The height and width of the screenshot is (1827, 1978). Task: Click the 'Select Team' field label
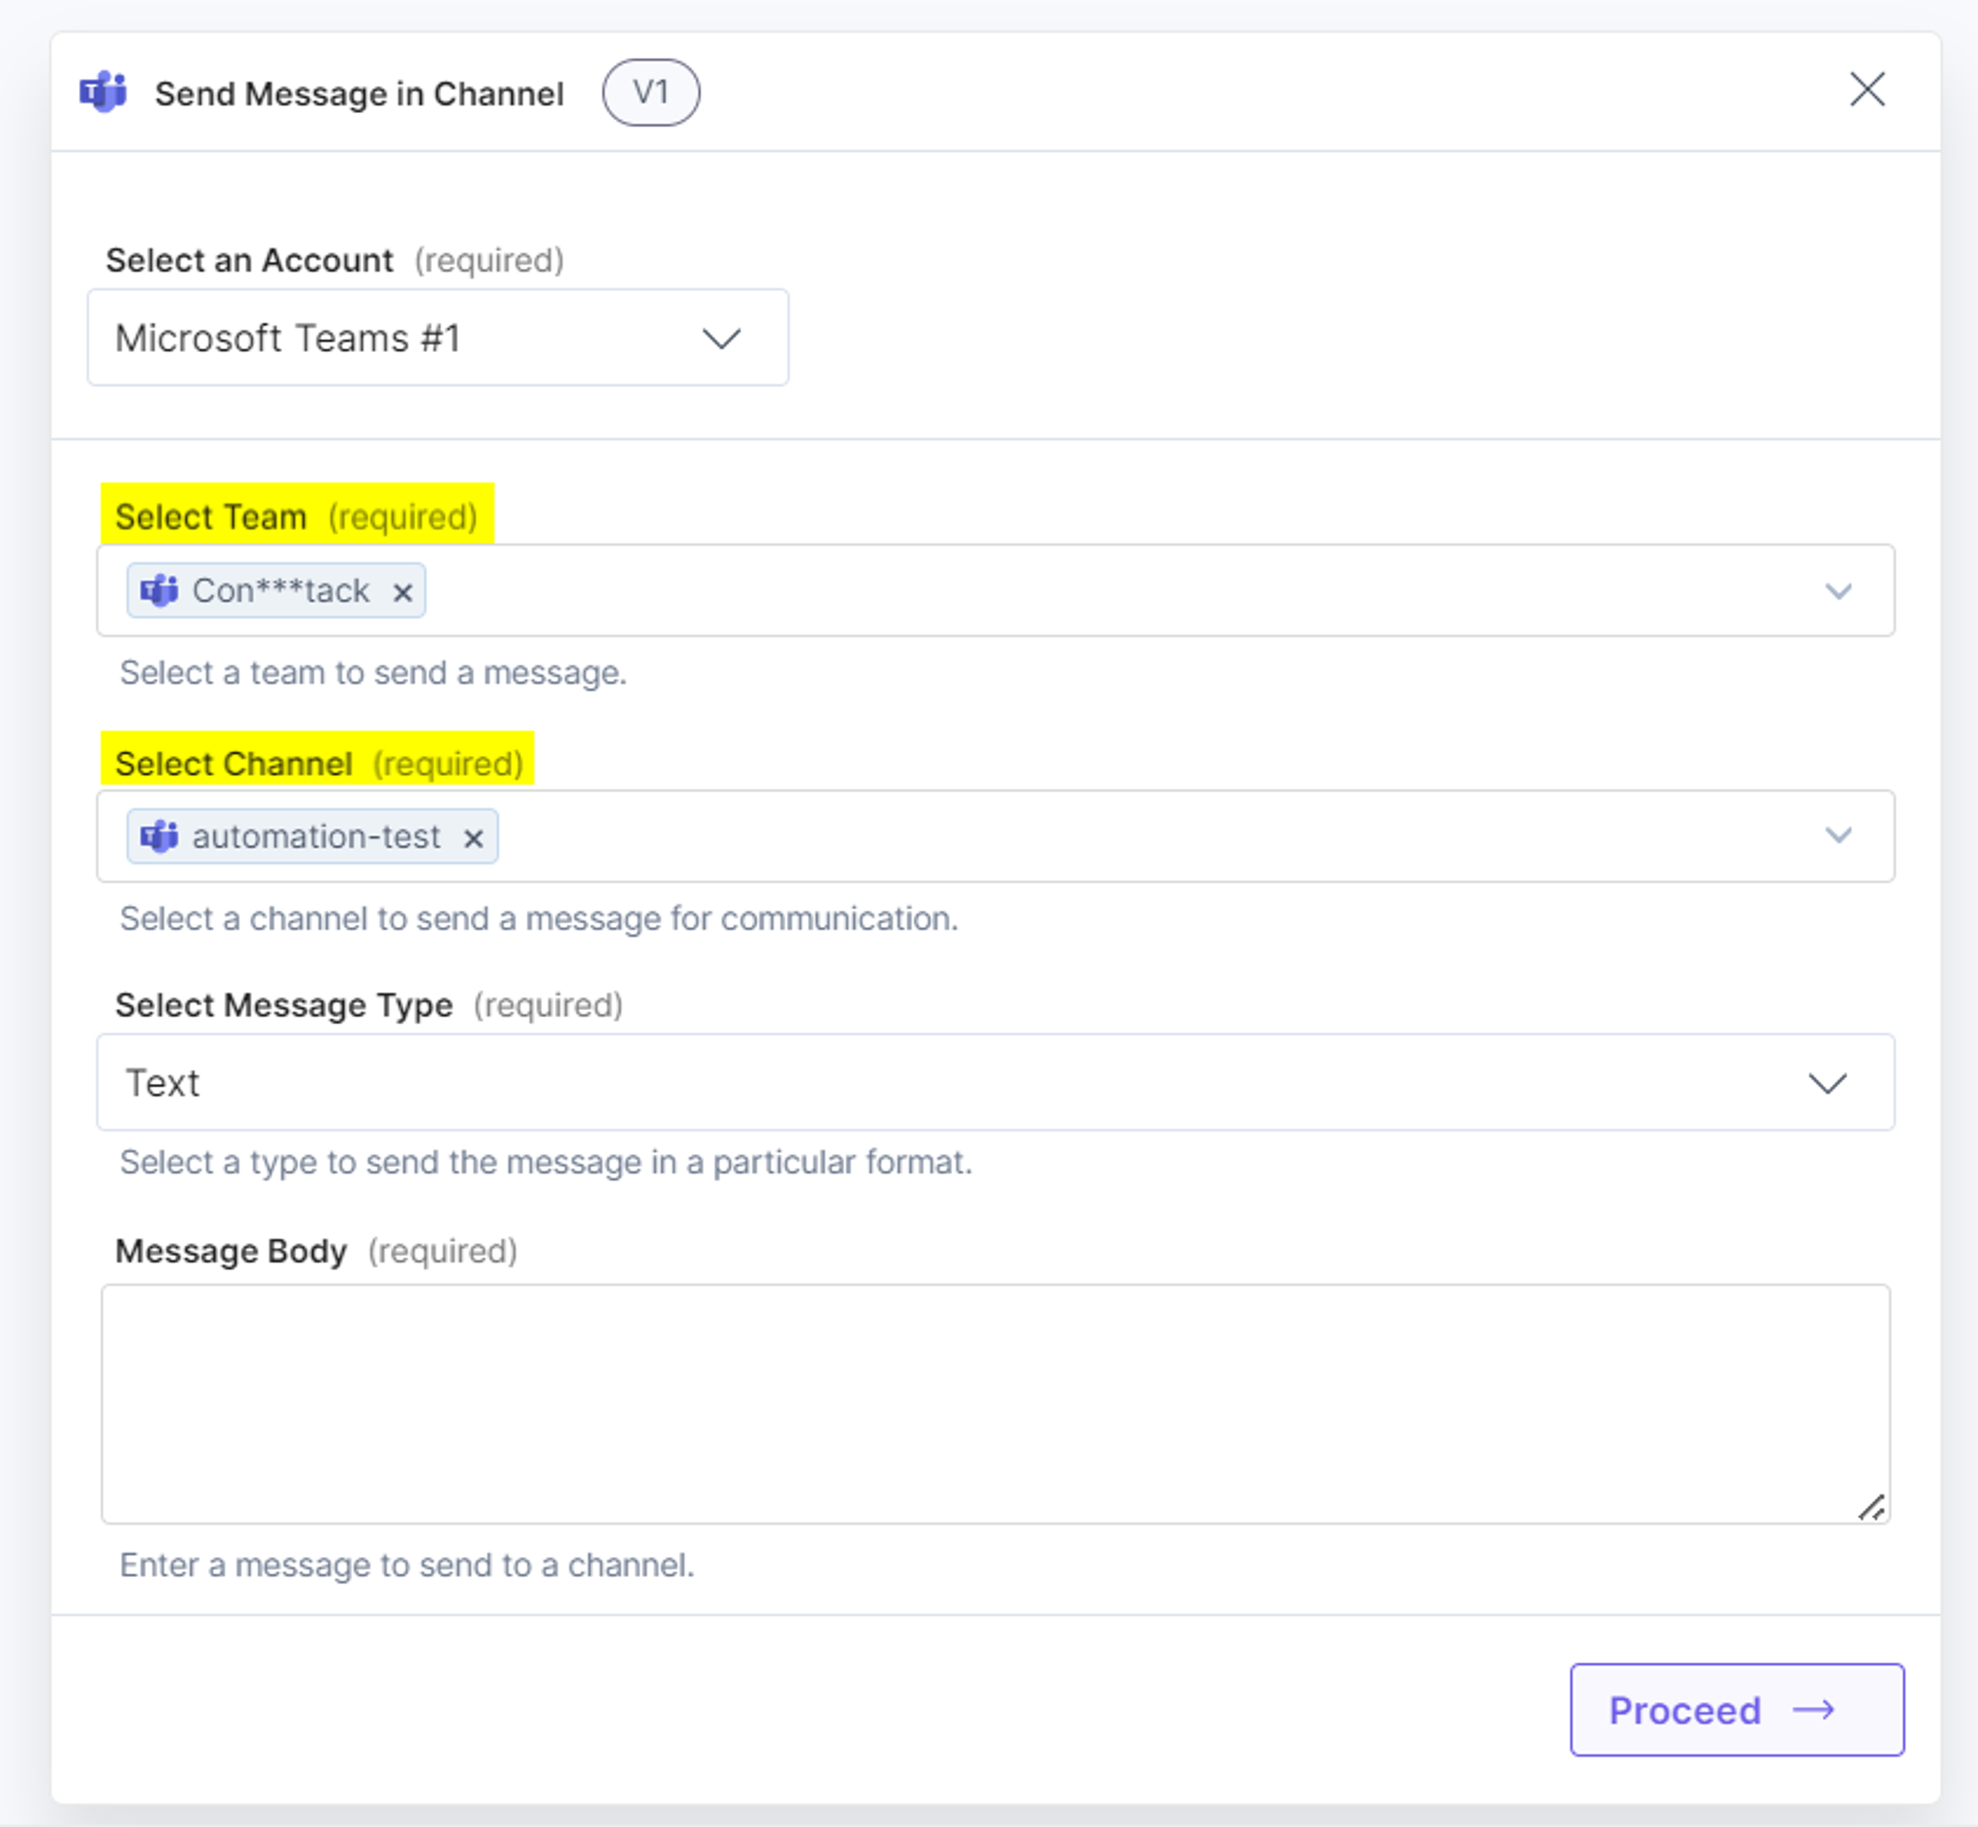211,517
